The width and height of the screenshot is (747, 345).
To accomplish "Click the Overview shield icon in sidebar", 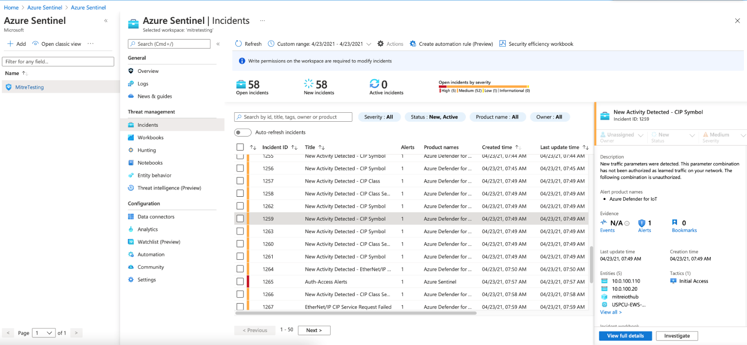I will coord(131,71).
